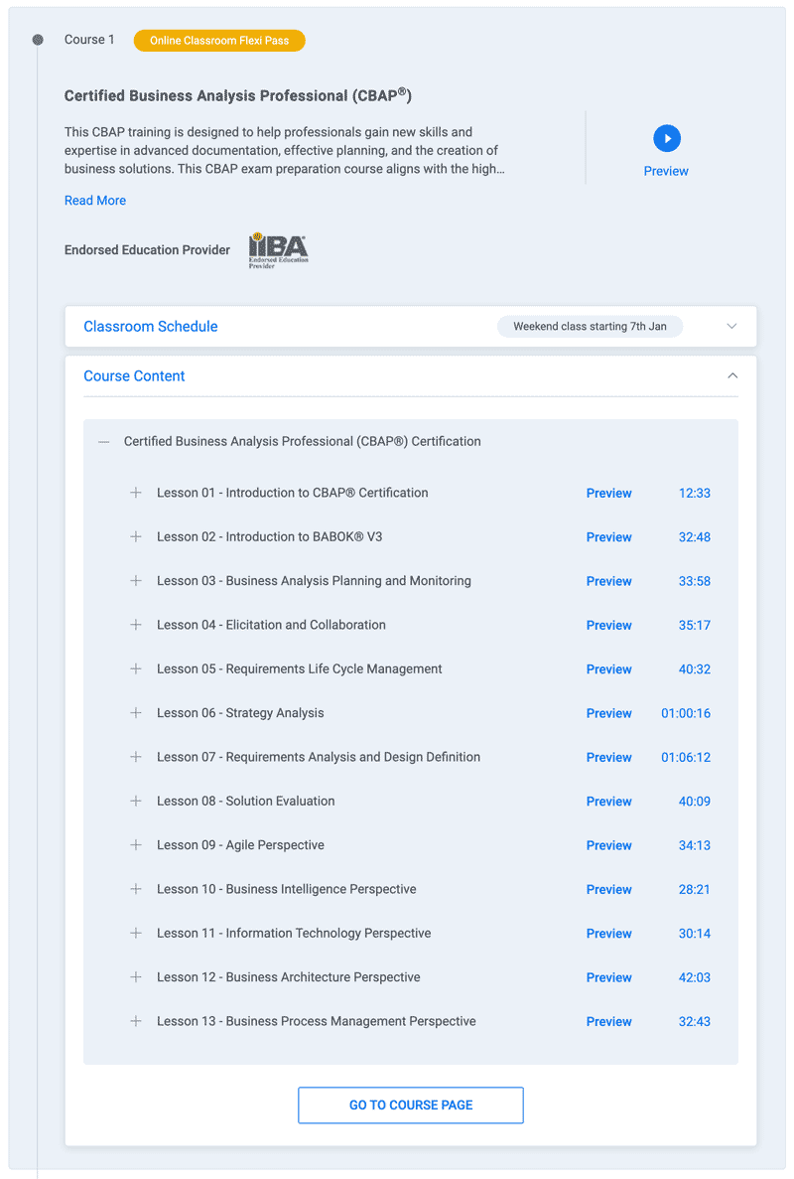
Task: Play the blue course preview video button
Action: point(666,138)
